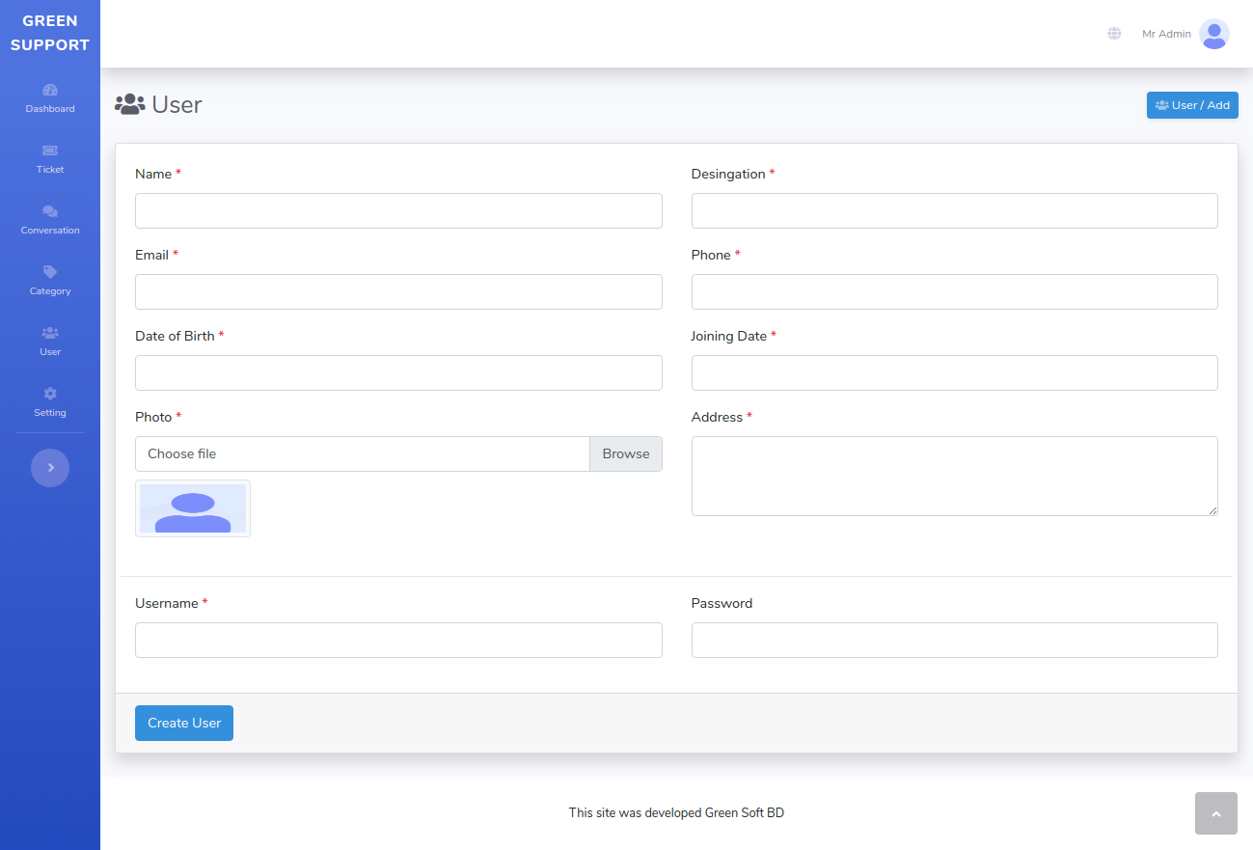This screenshot has width=1253, height=850.
Task: Click the User / Add button
Action: [x=1192, y=105]
